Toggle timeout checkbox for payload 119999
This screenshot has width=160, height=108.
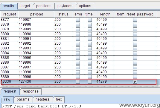pyautogui.click(x=90, y=77)
